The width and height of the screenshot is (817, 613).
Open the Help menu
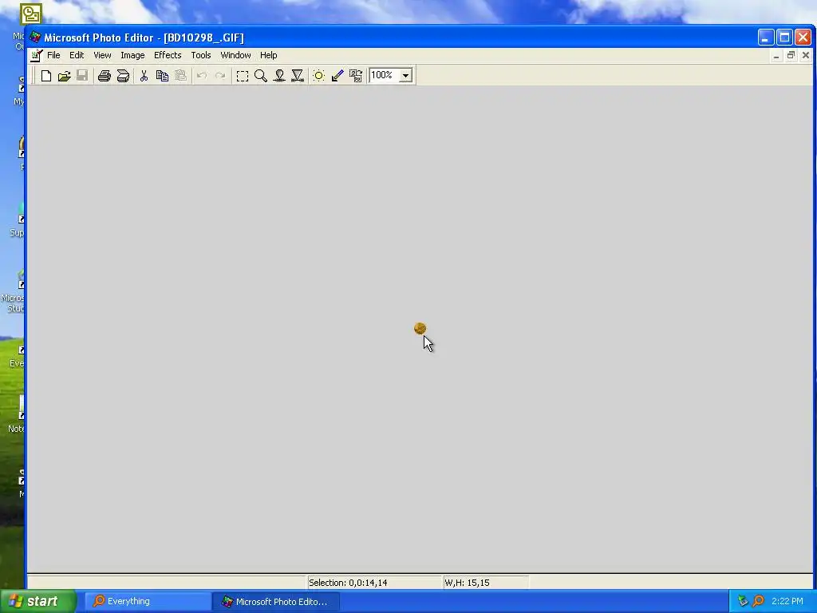coord(268,55)
